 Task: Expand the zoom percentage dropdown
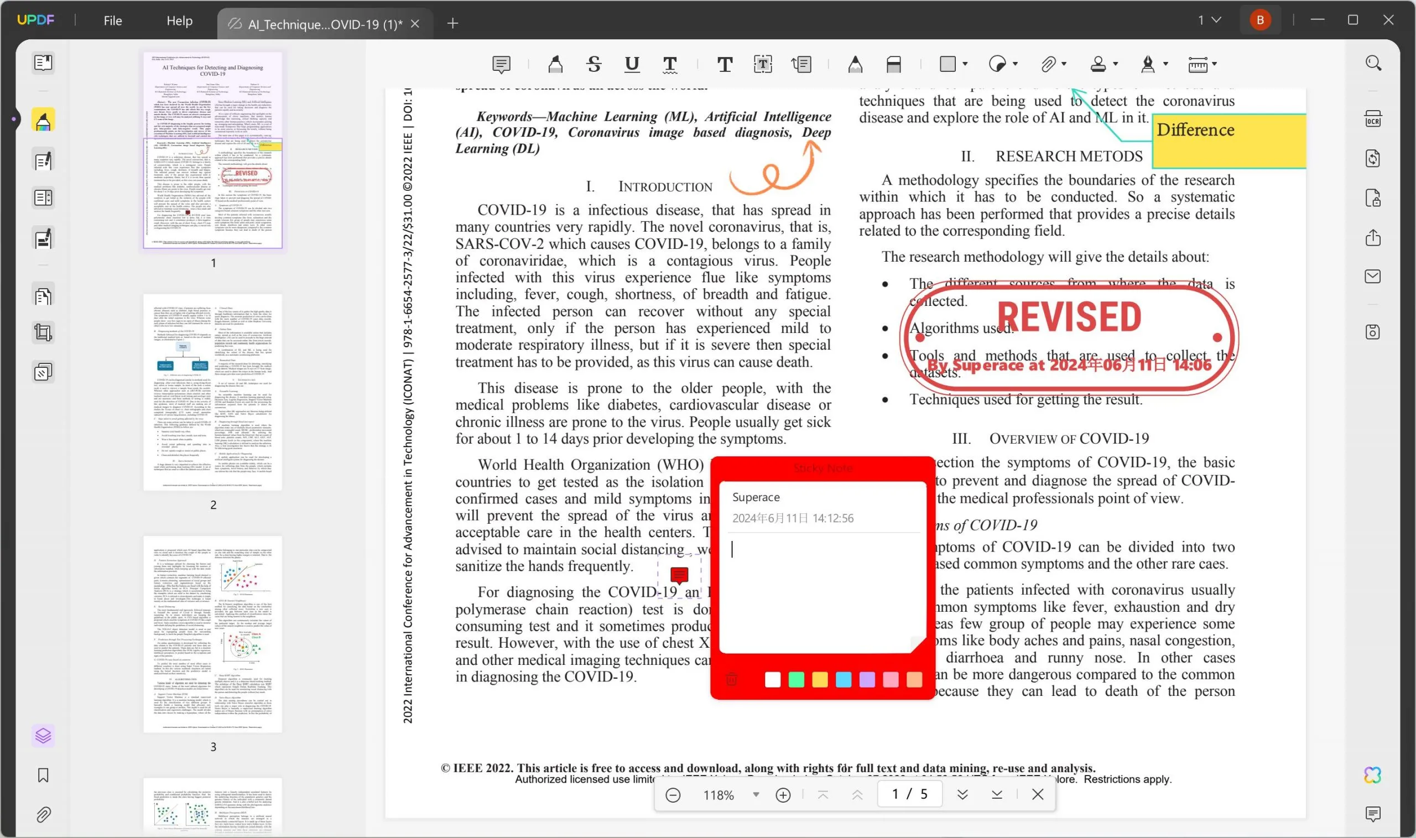[x=756, y=794]
